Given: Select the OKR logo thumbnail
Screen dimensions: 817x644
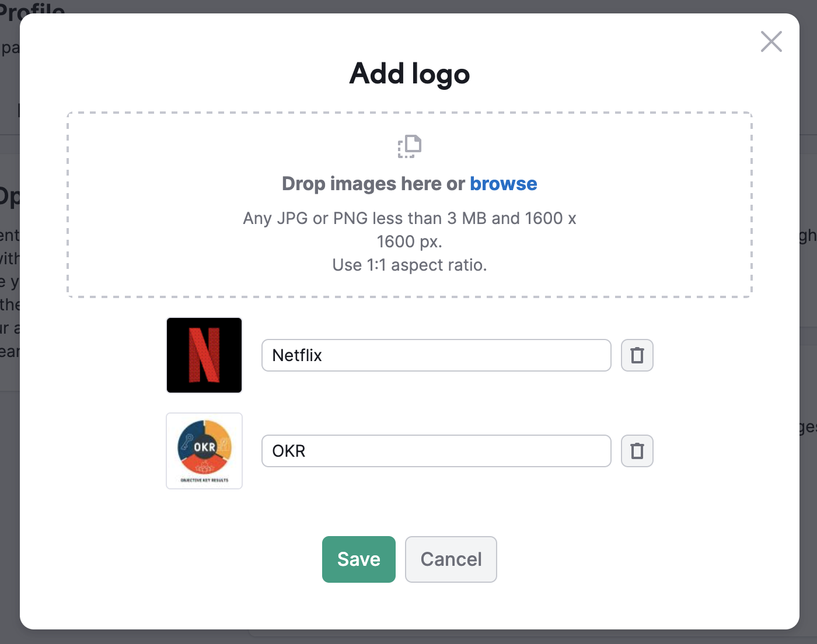Looking at the screenshot, I should [204, 451].
